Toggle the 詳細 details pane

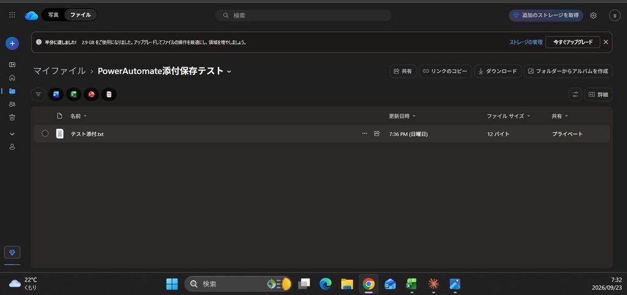tap(598, 95)
